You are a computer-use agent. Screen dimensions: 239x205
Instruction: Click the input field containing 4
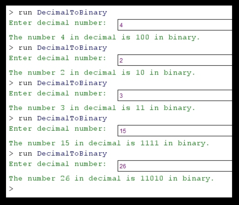point(175,25)
